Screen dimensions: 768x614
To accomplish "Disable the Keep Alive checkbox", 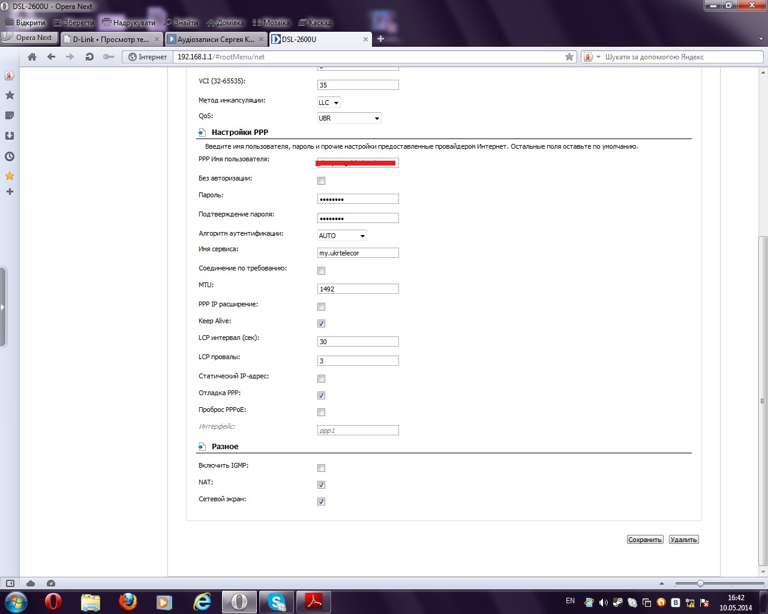I will tap(321, 324).
